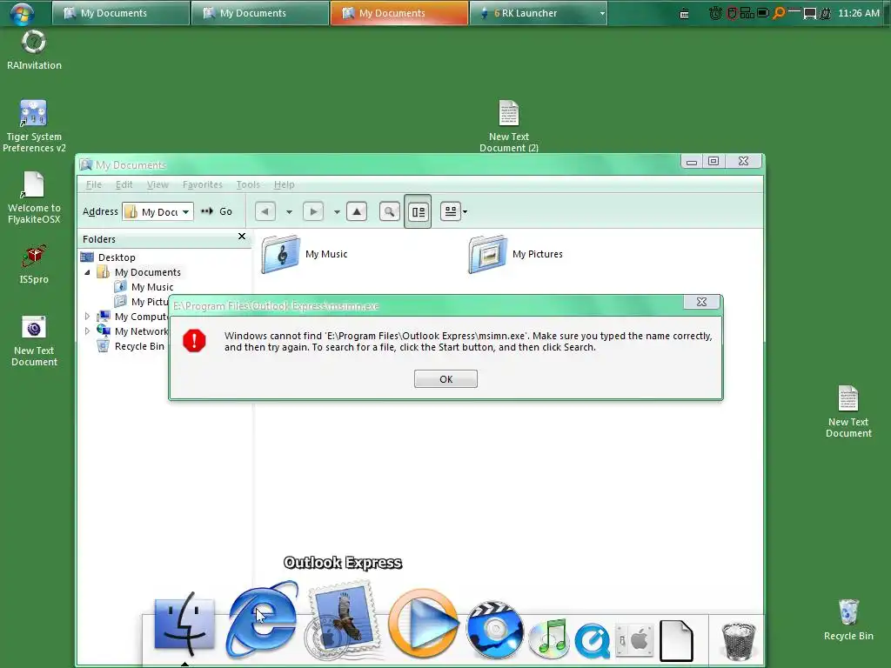The image size is (891, 668).
Task: Open Trash in the dock
Action: click(x=738, y=641)
